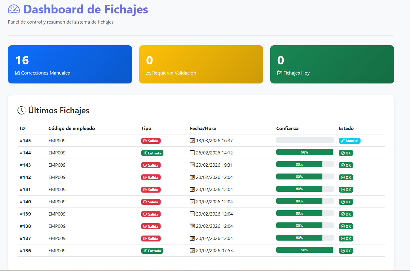410x271 pixels.
Task: Click the speedometer icon beside Dashboard title
Action: coord(14,10)
